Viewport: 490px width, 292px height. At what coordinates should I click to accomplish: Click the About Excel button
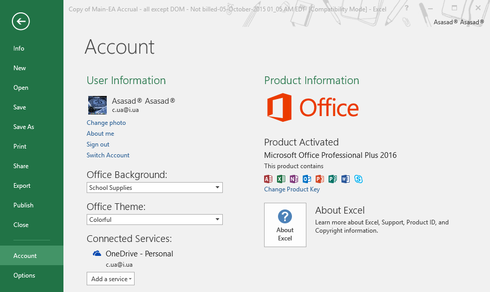tap(285, 225)
